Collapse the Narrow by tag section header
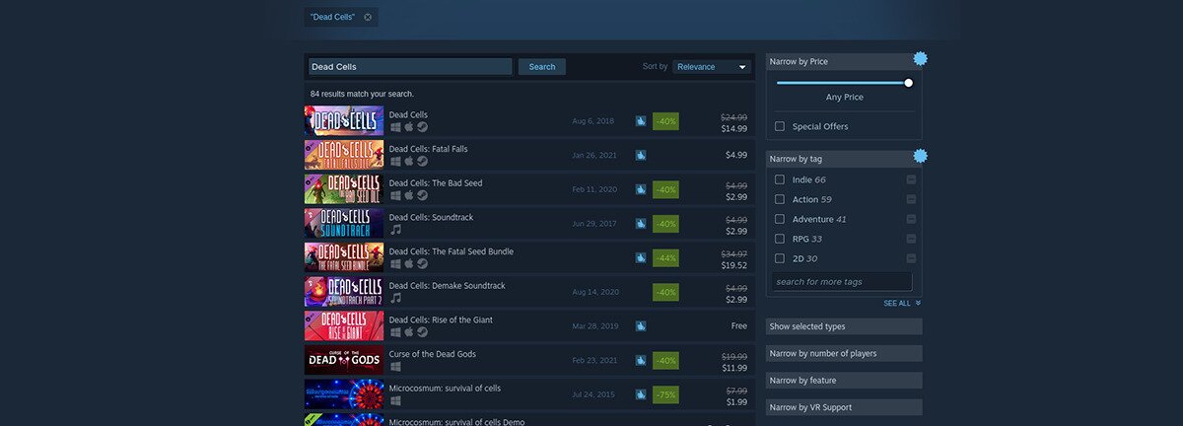1183x426 pixels. click(x=844, y=159)
